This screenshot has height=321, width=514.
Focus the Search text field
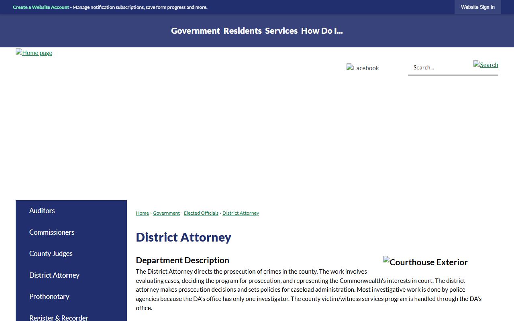(441, 67)
